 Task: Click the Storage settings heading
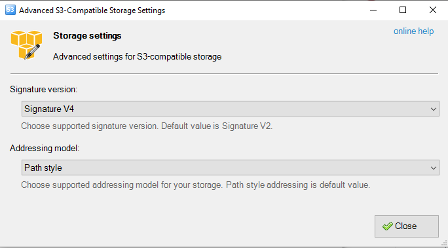point(87,36)
